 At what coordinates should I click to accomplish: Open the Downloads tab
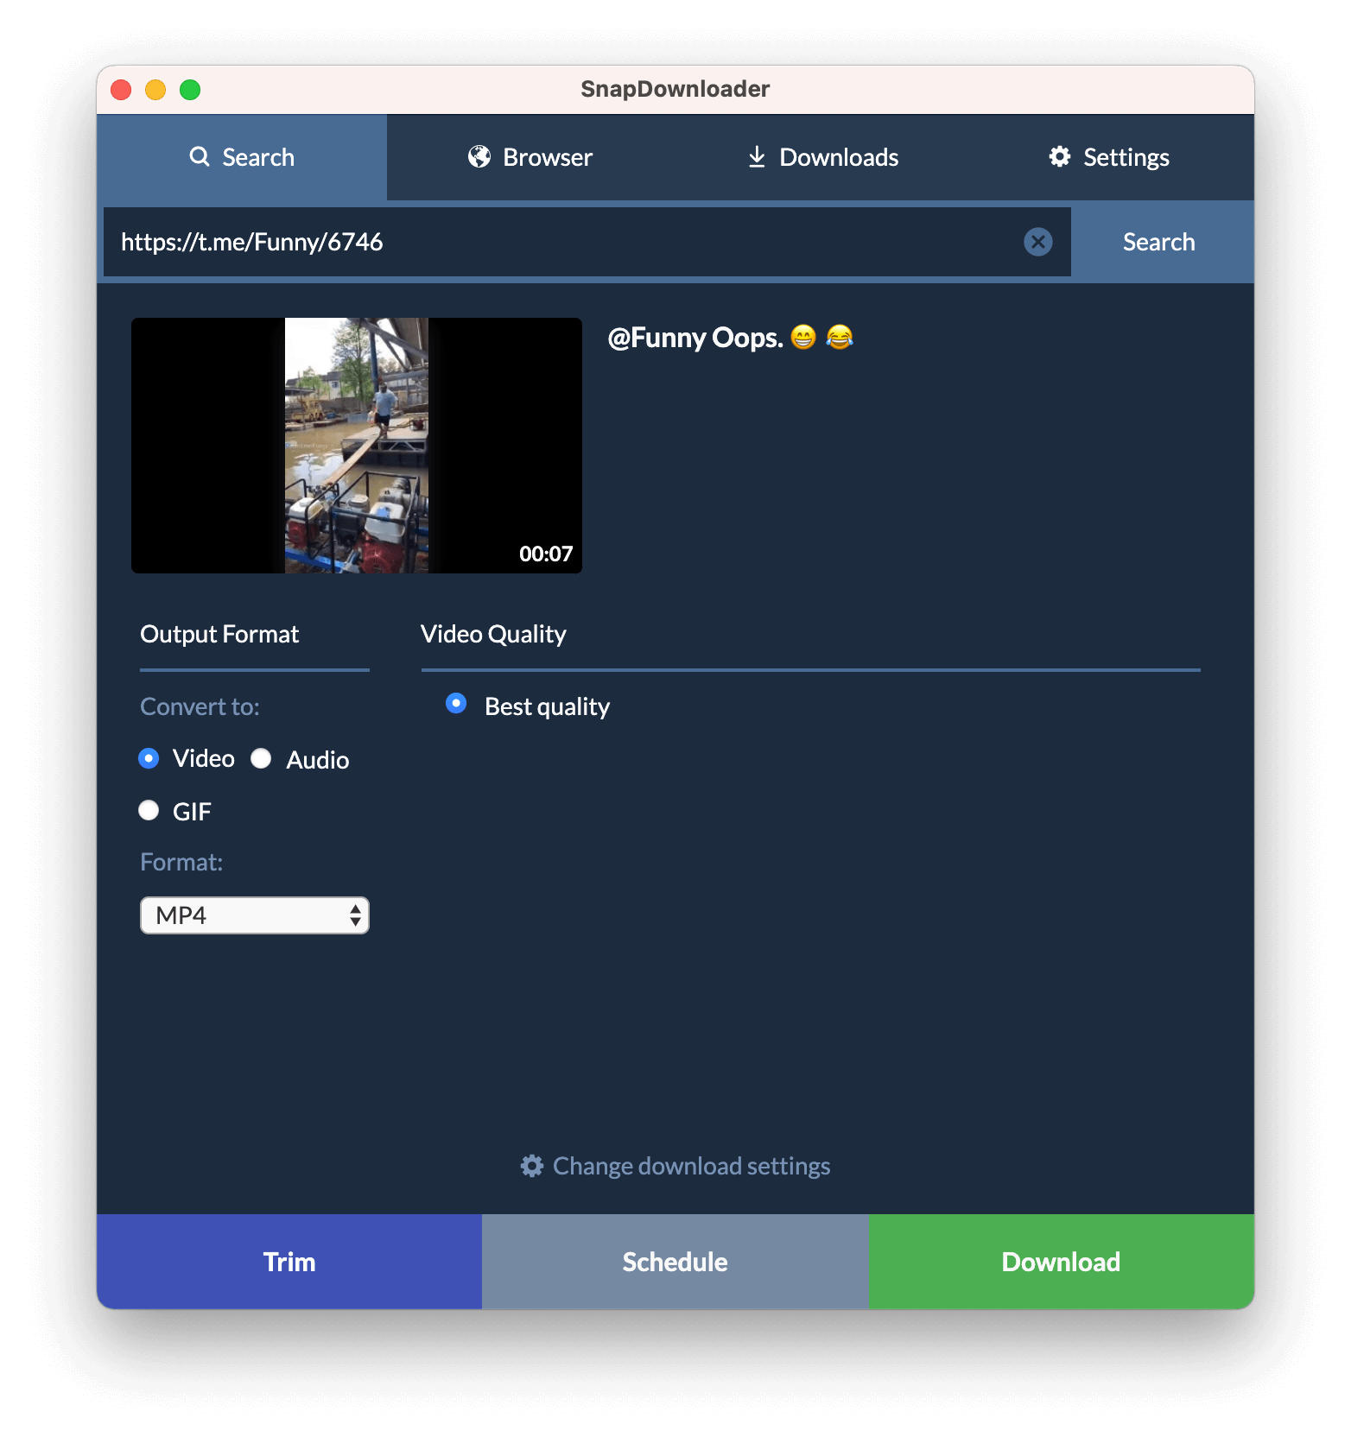point(821,157)
